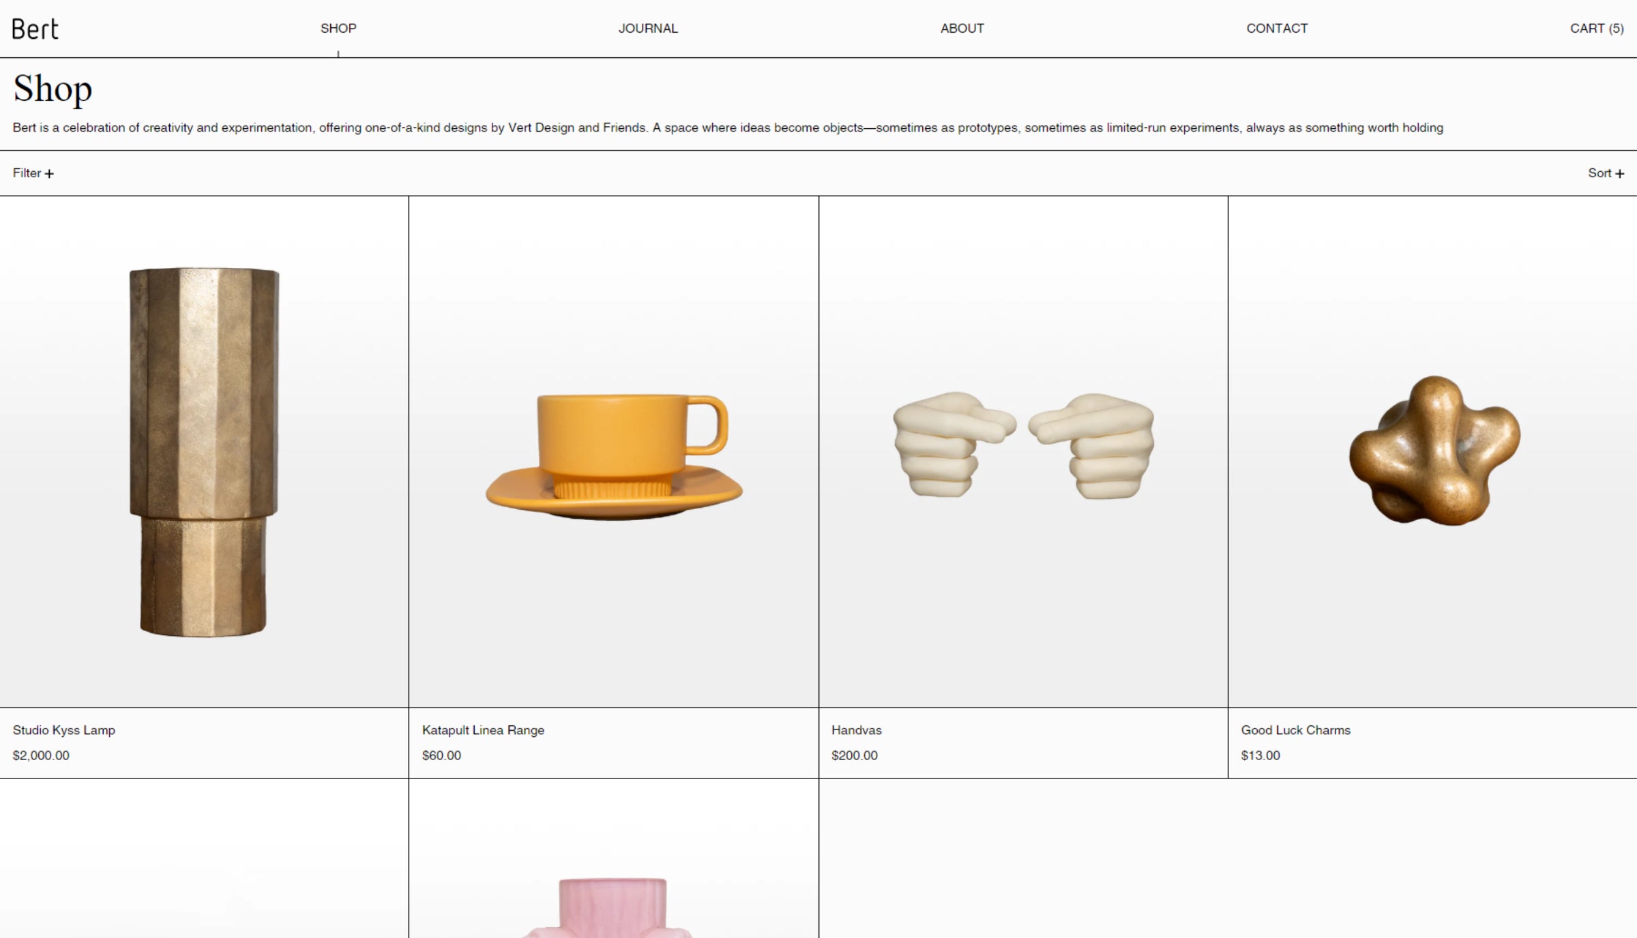Image resolution: width=1637 pixels, height=938 pixels.
Task: Click the Shop page heading
Action: coord(53,89)
